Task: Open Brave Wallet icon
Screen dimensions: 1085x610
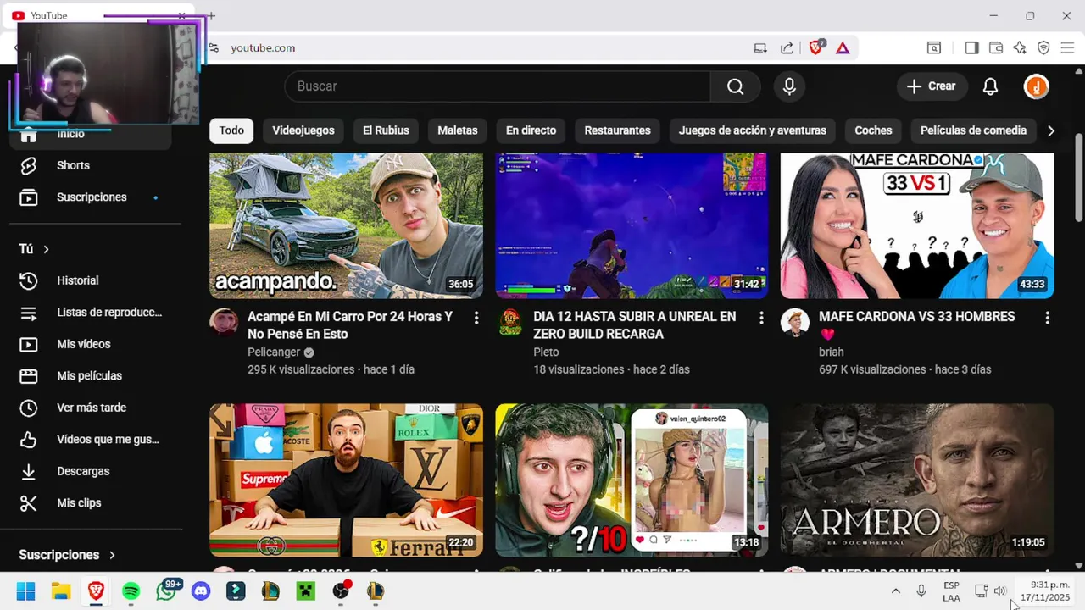Action: tap(996, 48)
